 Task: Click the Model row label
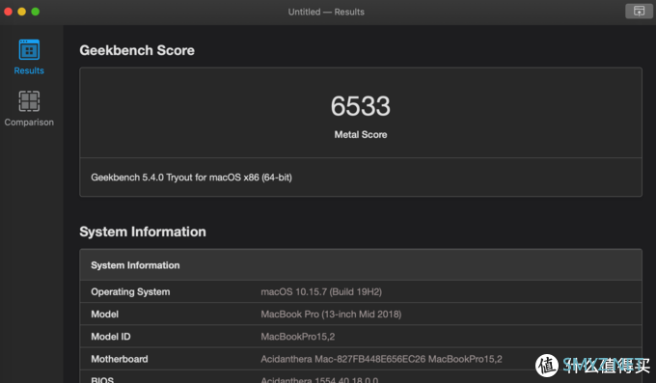(x=104, y=315)
